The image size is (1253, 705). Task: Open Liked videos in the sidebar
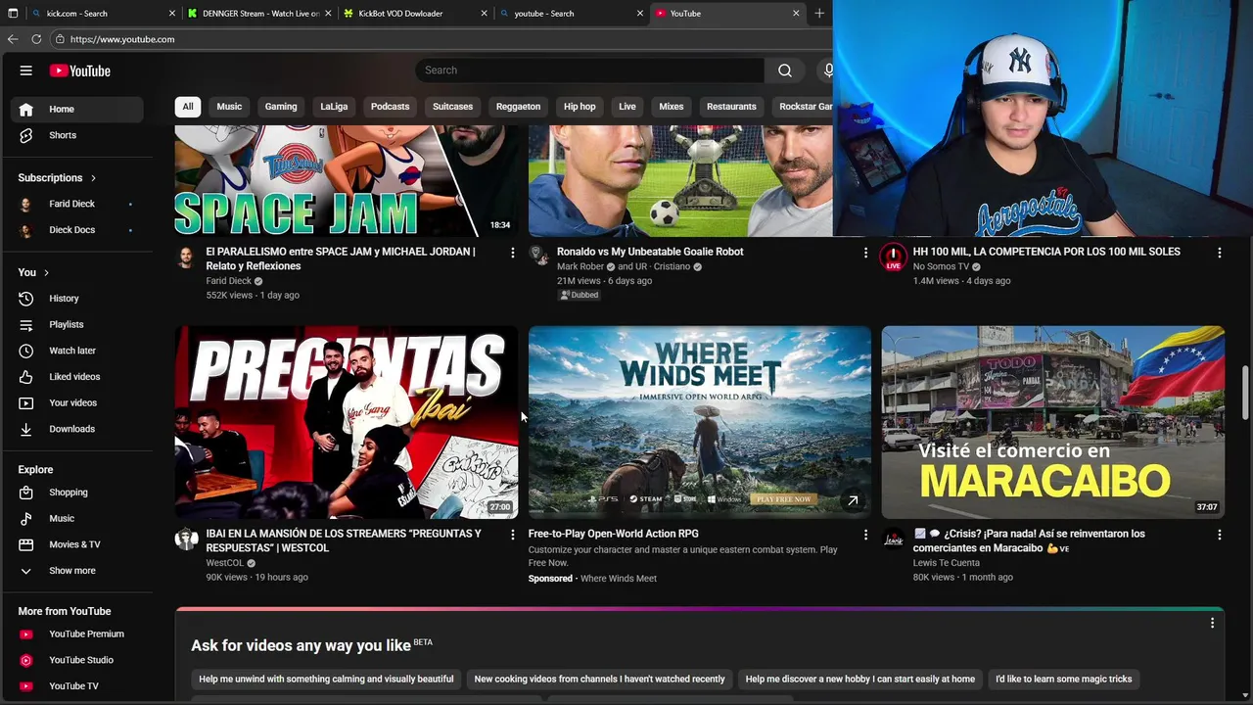(x=76, y=377)
